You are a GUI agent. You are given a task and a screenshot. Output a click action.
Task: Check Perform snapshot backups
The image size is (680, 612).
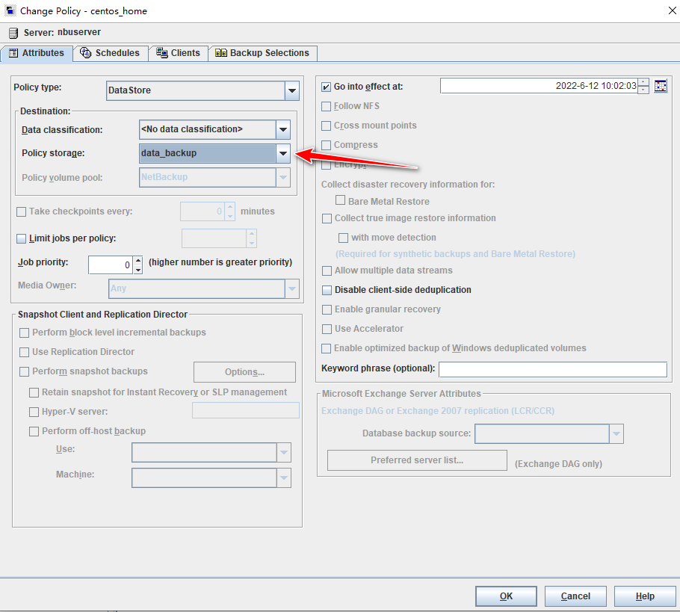24,371
